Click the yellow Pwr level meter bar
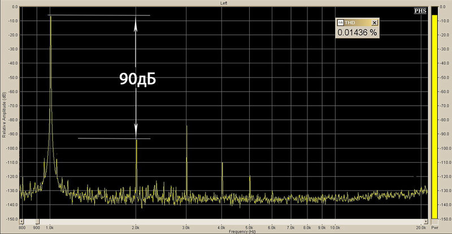Viewport: 452px width, 234px height. tap(434, 117)
